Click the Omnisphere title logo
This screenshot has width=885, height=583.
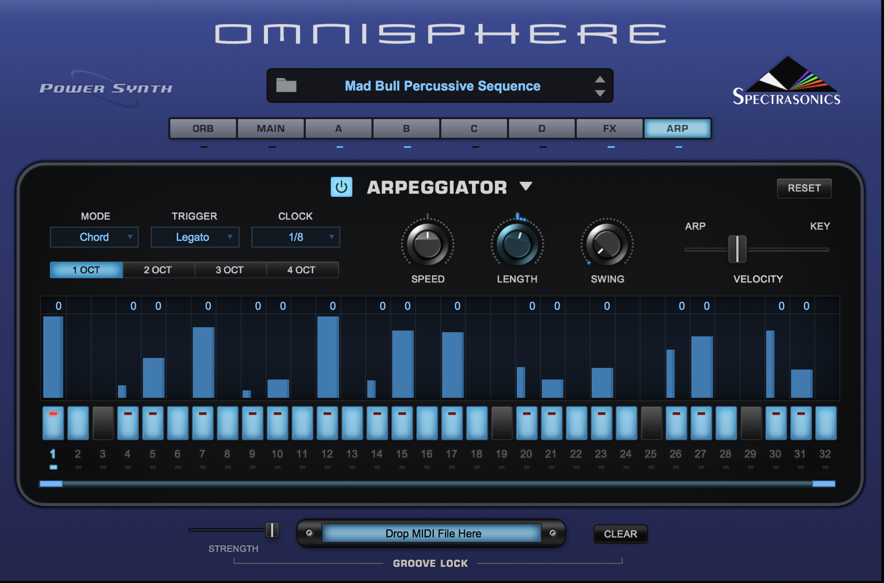point(440,34)
